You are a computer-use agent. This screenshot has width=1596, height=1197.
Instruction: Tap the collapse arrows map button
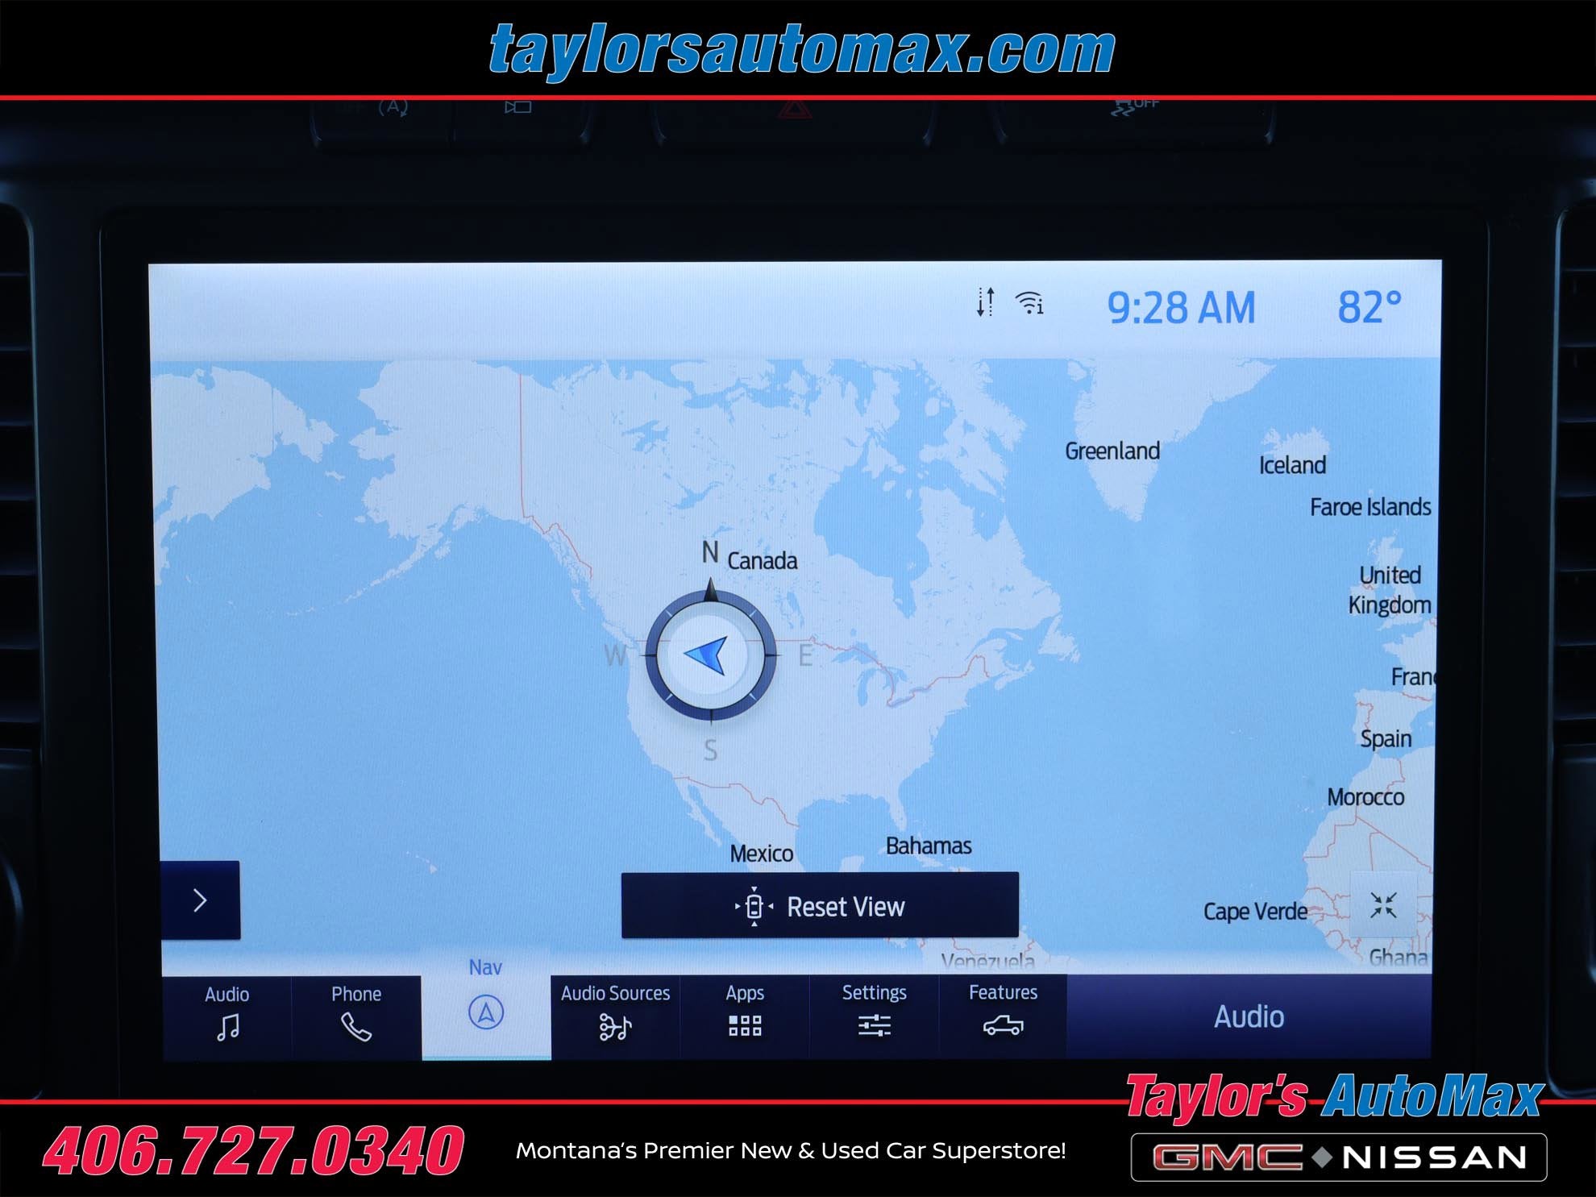1383,905
